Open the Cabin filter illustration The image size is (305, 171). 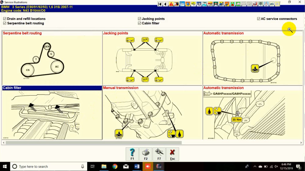[52, 115]
